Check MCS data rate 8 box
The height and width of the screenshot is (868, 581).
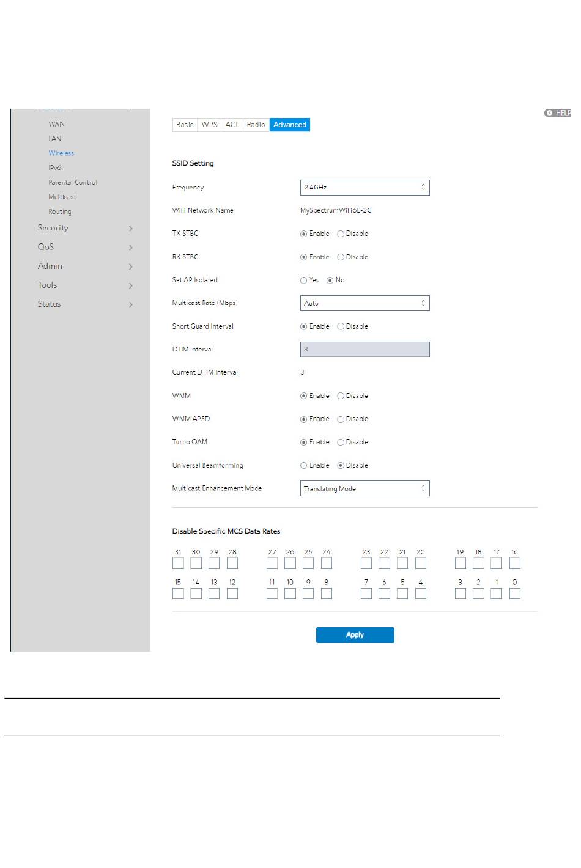pos(327,593)
